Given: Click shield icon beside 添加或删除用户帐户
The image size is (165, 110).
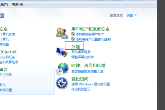Looking at the screenshot, I should pos(73,34).
